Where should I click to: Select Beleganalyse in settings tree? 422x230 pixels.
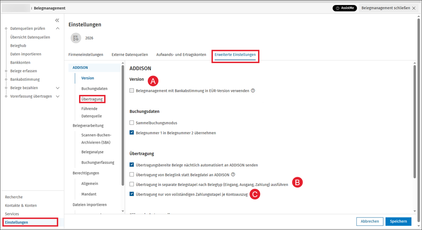[92, 152]
